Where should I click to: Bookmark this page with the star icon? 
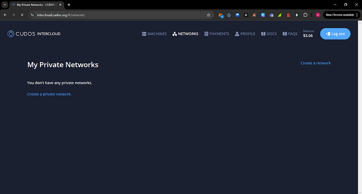[x=209, y=15]
